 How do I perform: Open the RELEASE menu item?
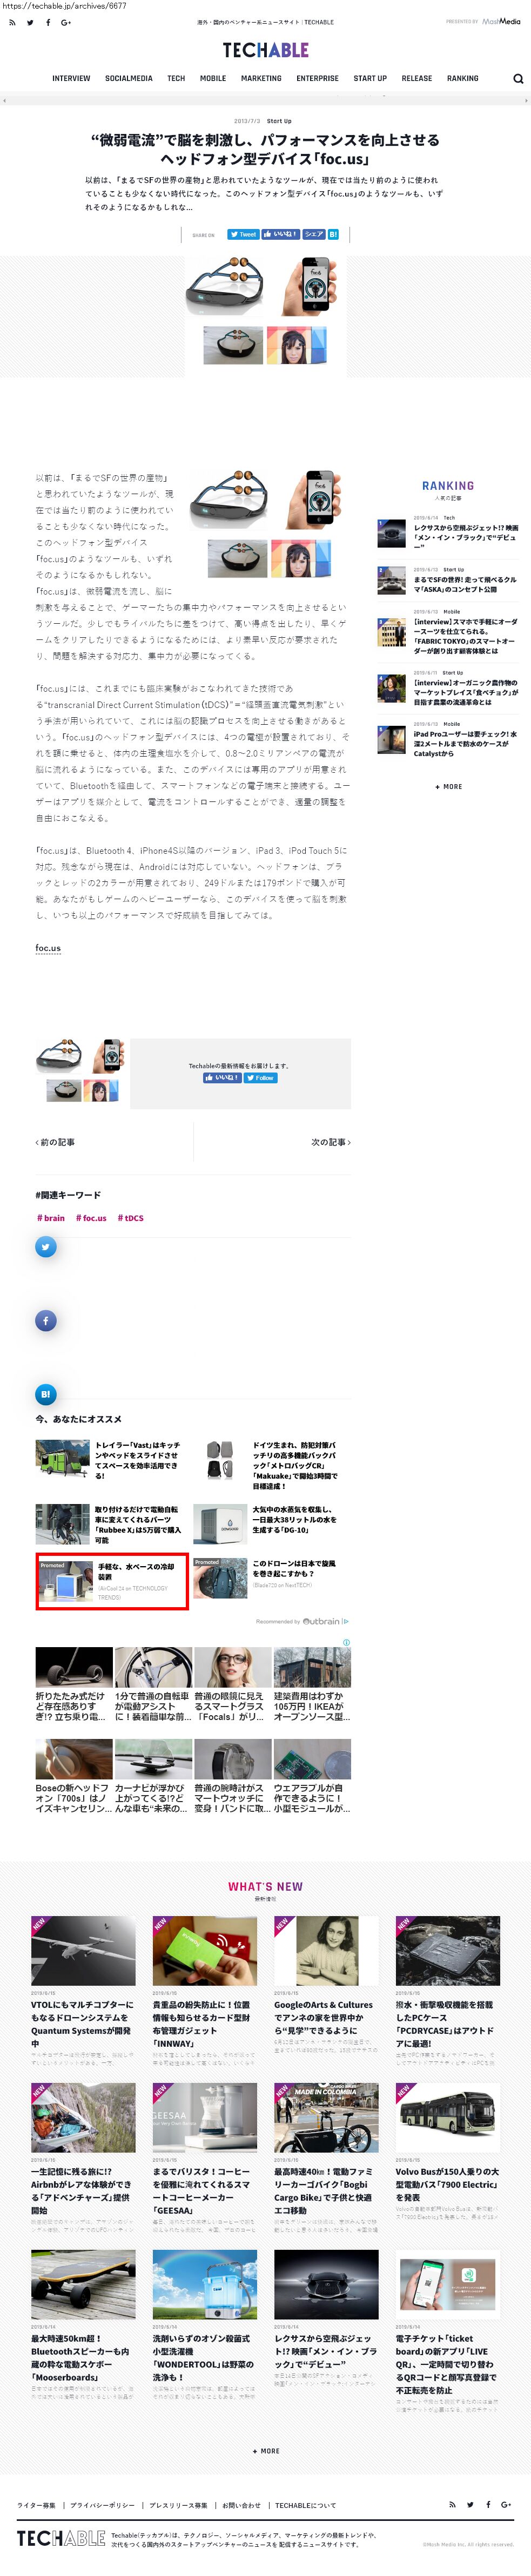coord(417,79)
